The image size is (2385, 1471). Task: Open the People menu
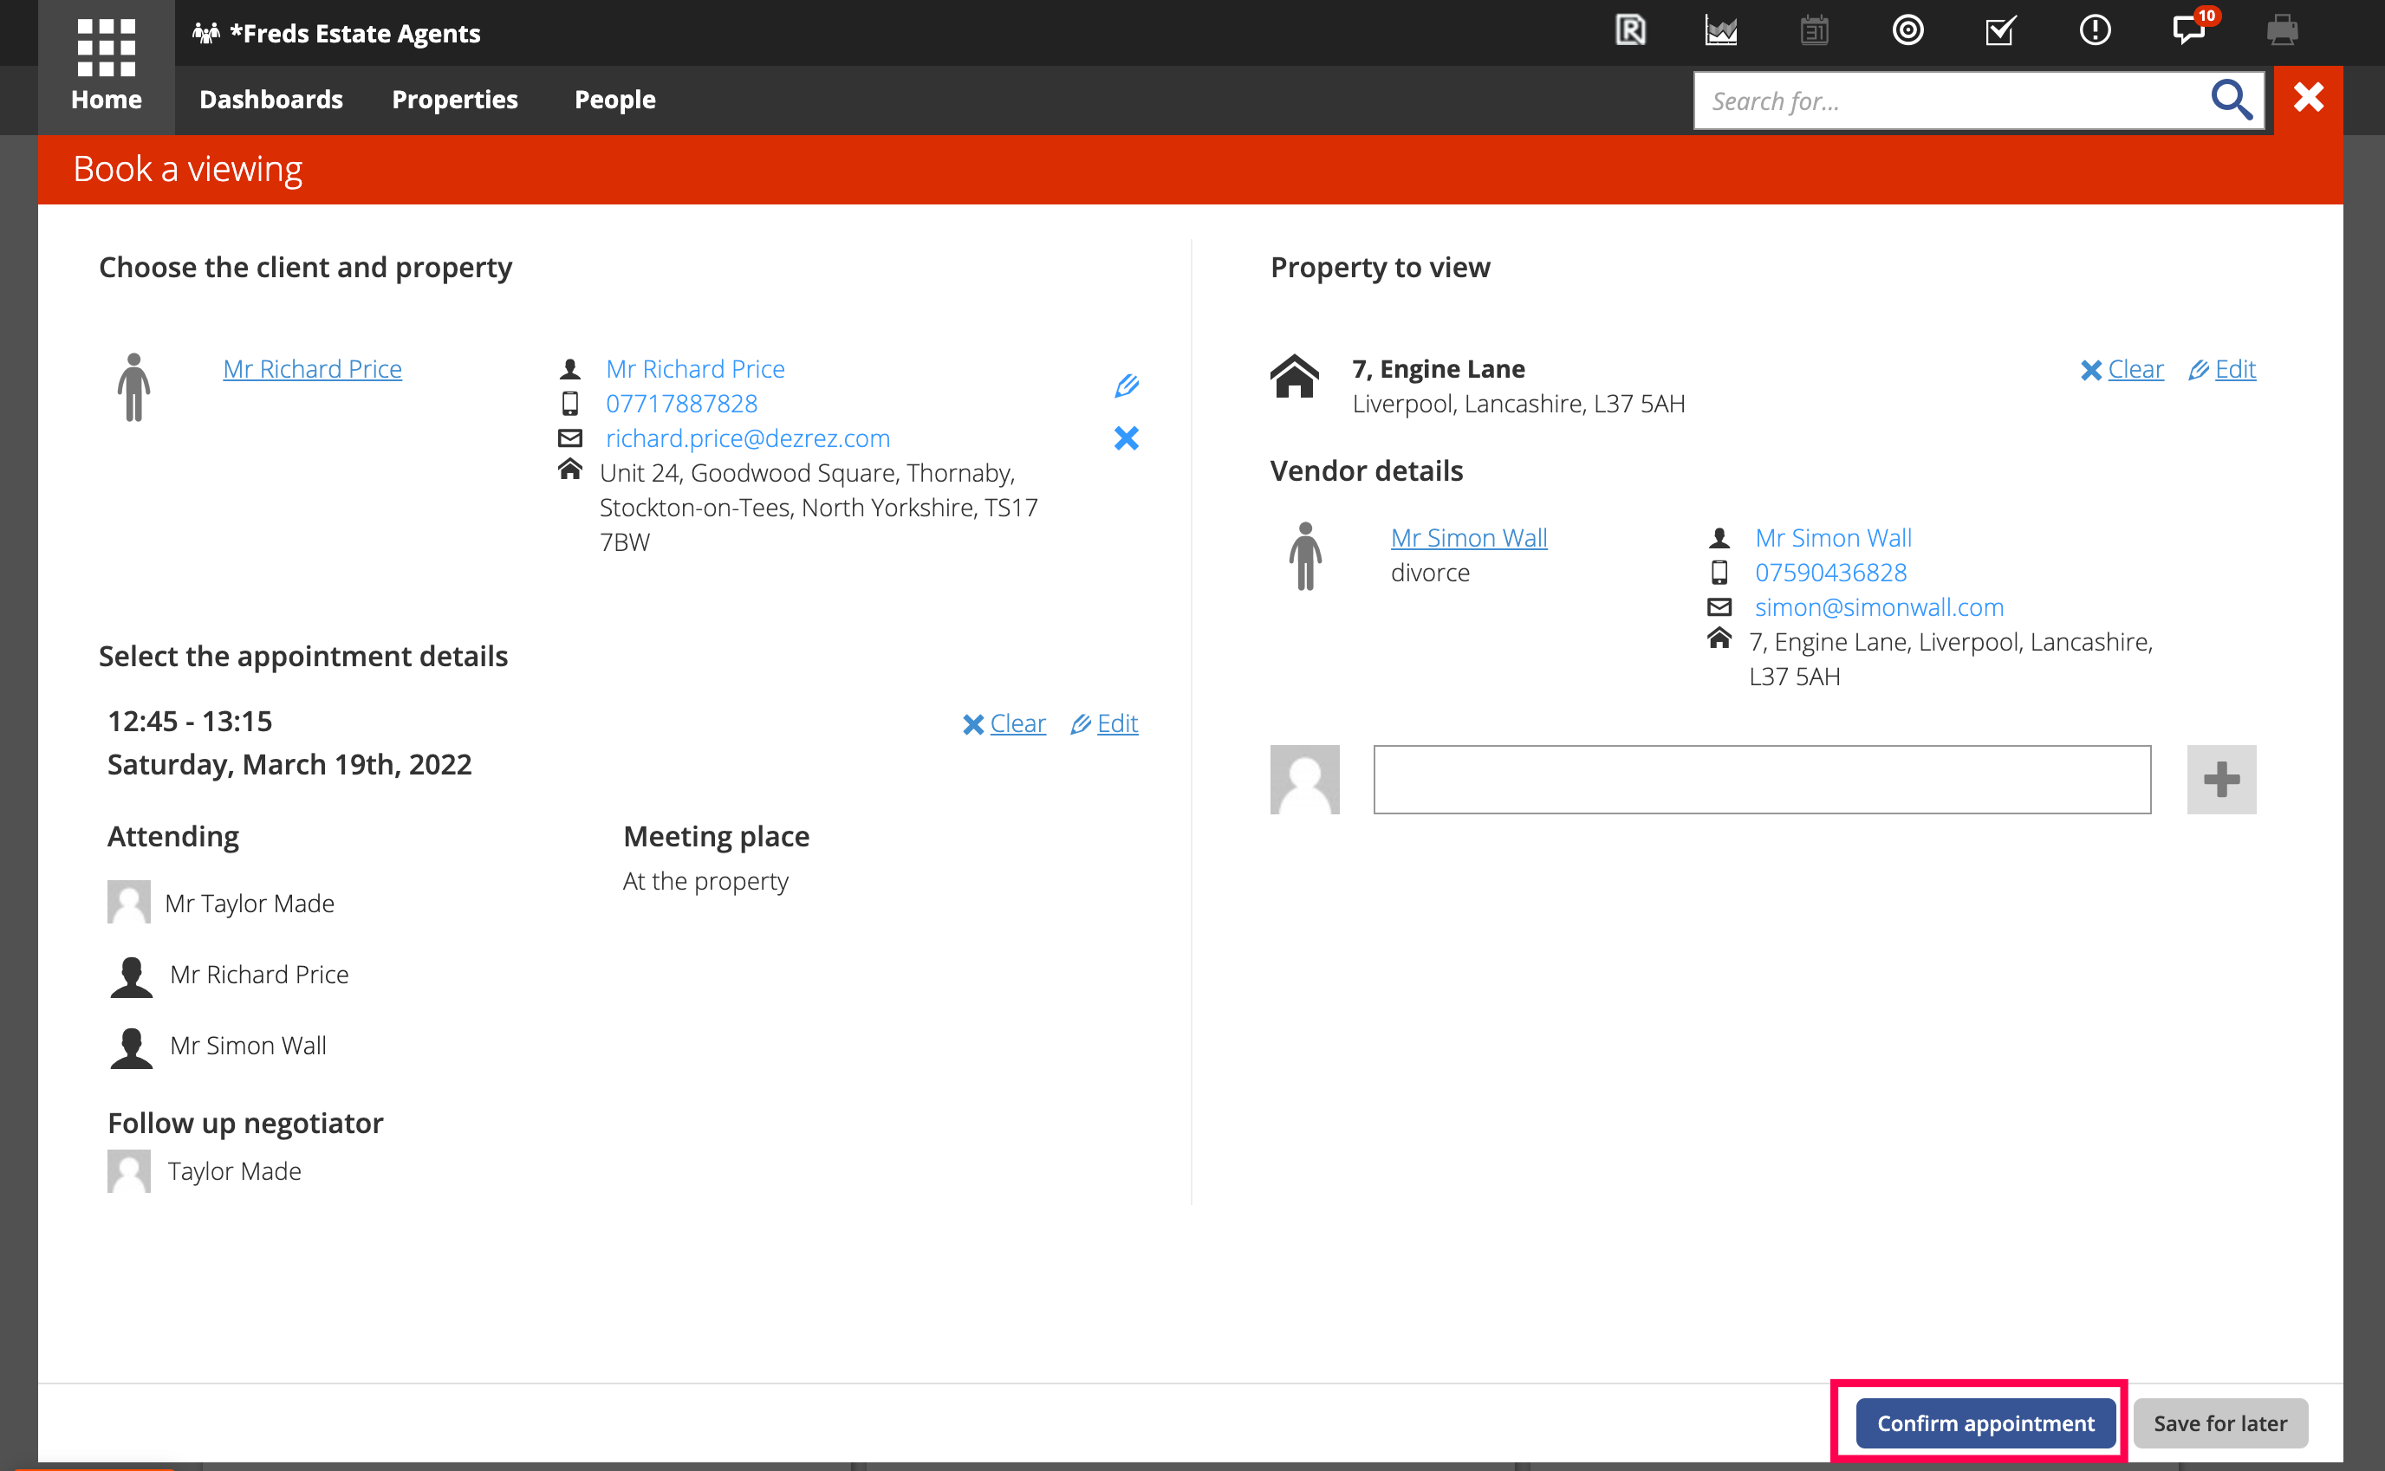615,100
